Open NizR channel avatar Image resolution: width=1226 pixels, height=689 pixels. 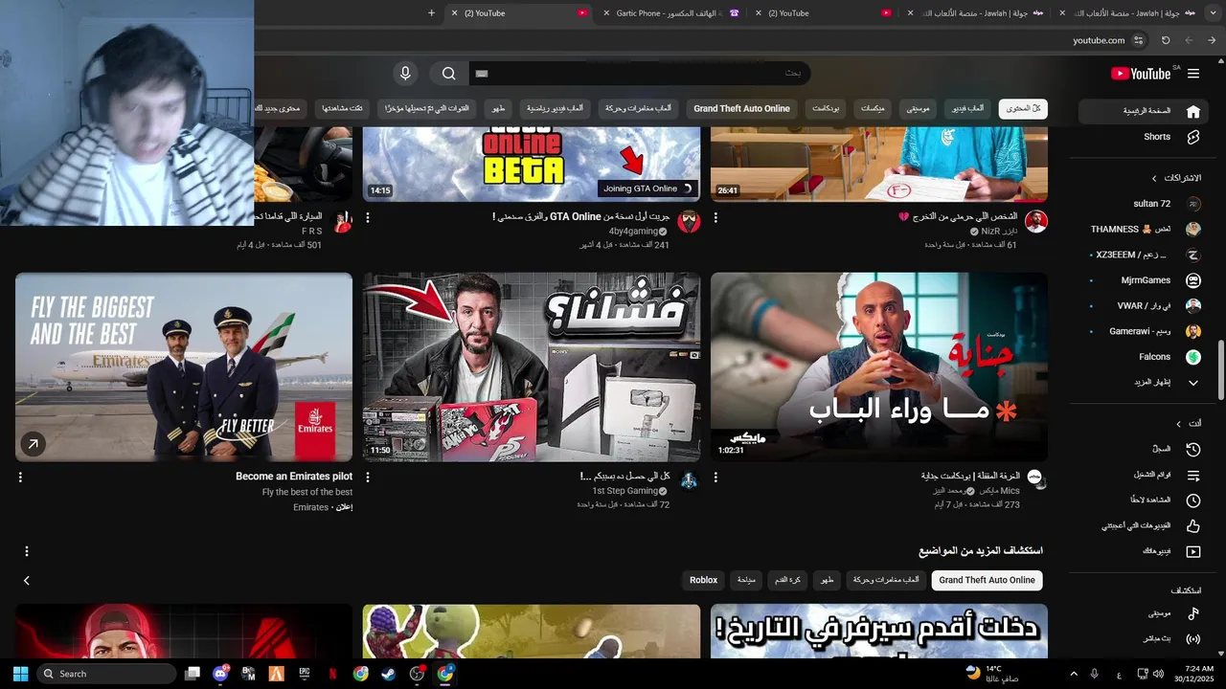pyautogui.click(x=1036, y=221)
